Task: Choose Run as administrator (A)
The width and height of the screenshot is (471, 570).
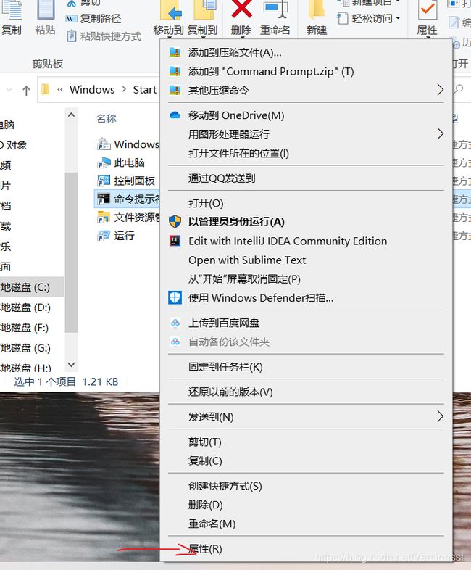Action: point(306,222)
